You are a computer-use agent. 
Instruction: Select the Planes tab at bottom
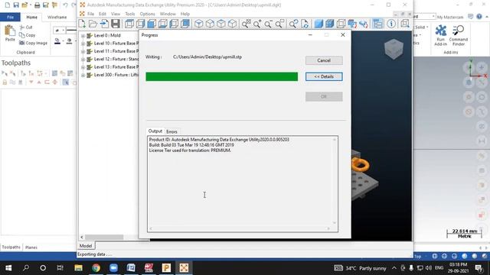[31, 247]
